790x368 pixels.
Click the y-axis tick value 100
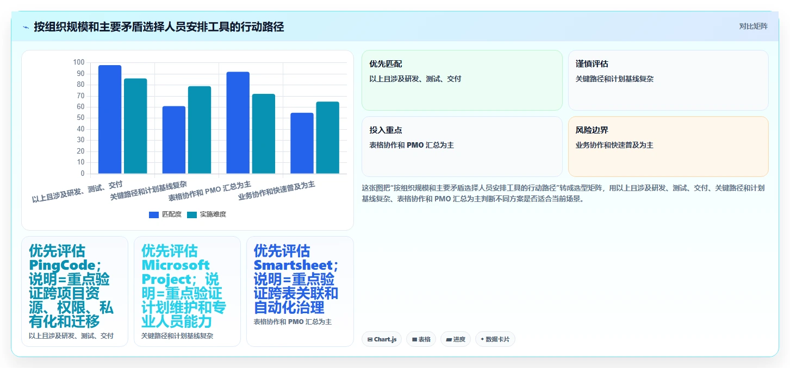click(79, 62)
